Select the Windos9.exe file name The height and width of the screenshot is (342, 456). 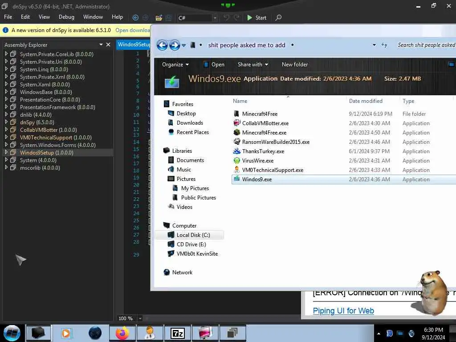coord(257,179)
